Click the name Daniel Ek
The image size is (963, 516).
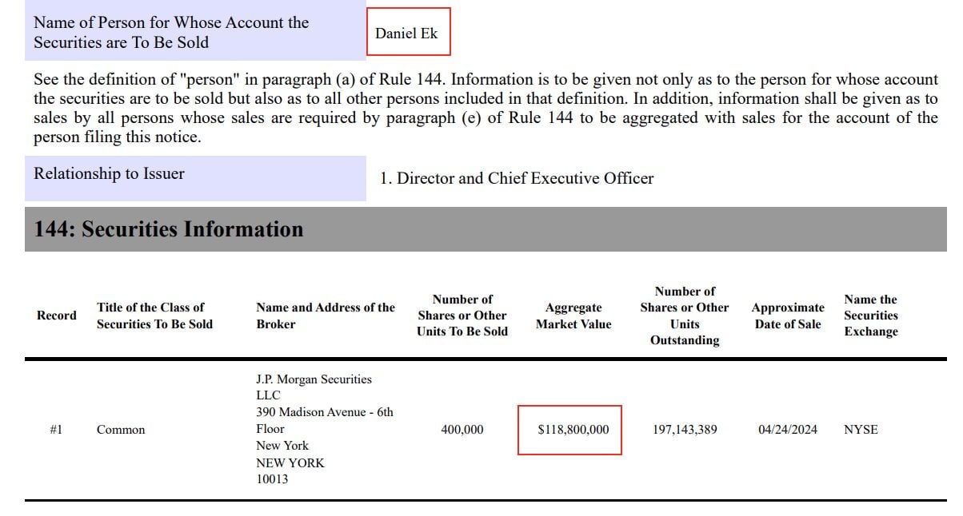click(406, 34)
